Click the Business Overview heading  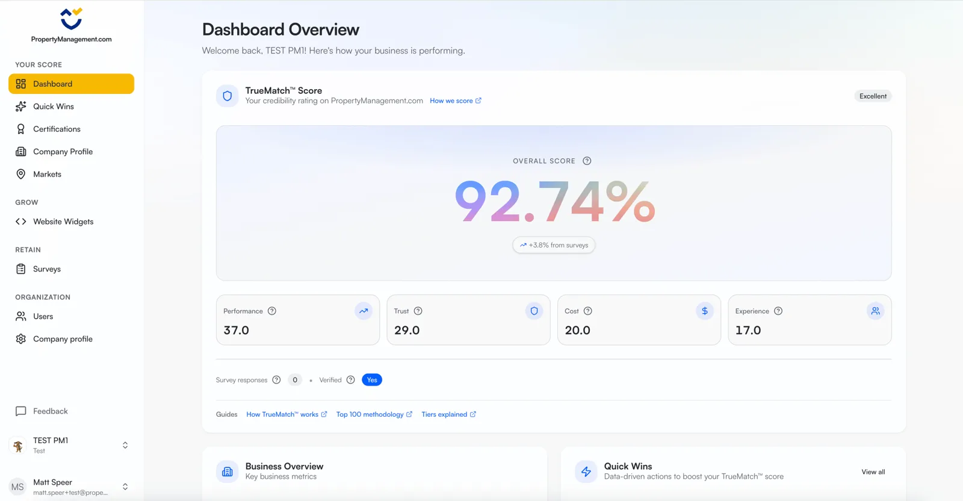(284, 467)
